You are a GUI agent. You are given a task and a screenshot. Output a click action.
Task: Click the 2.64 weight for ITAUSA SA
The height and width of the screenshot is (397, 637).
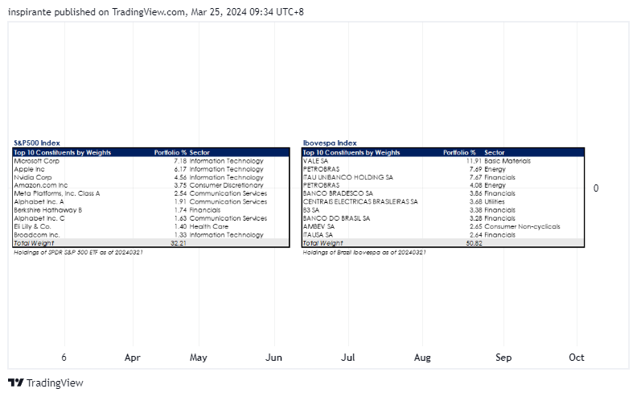click(475, 234)
